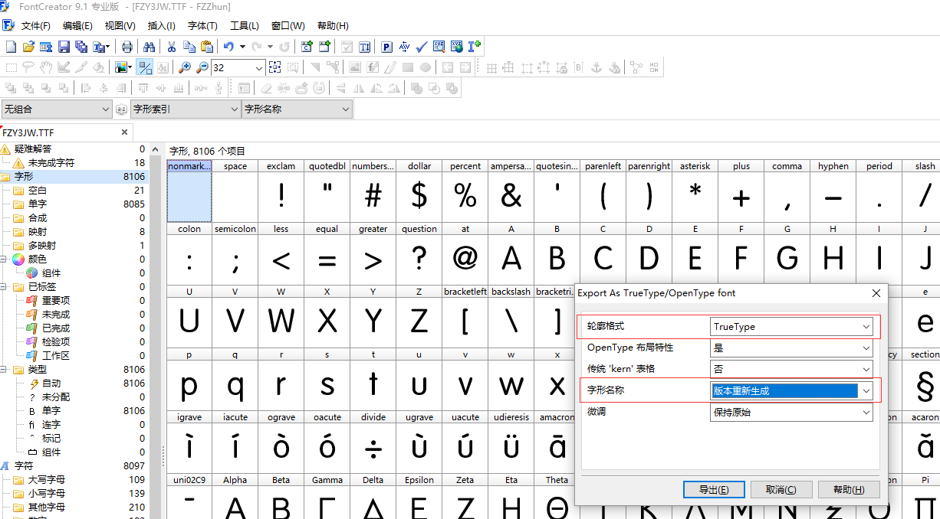The width and height of the screenshot is (940, 519).
Task: Click the binoculars Find icon
Action: [x=150, y=47]
